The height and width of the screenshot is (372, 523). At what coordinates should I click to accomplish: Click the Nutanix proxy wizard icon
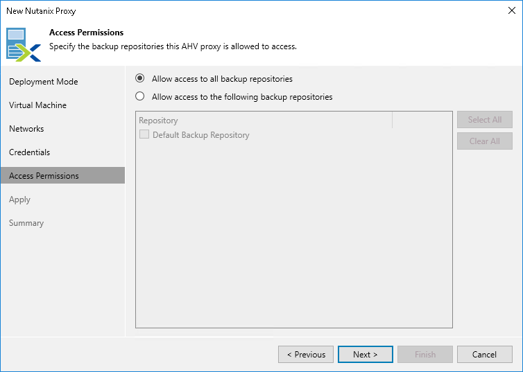click(x=24, y=45)
